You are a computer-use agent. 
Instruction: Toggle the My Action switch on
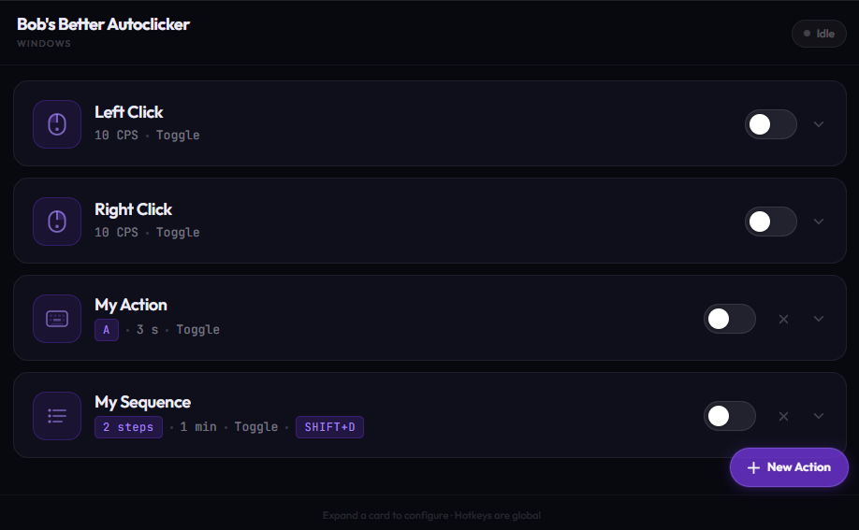coord(729,319)
